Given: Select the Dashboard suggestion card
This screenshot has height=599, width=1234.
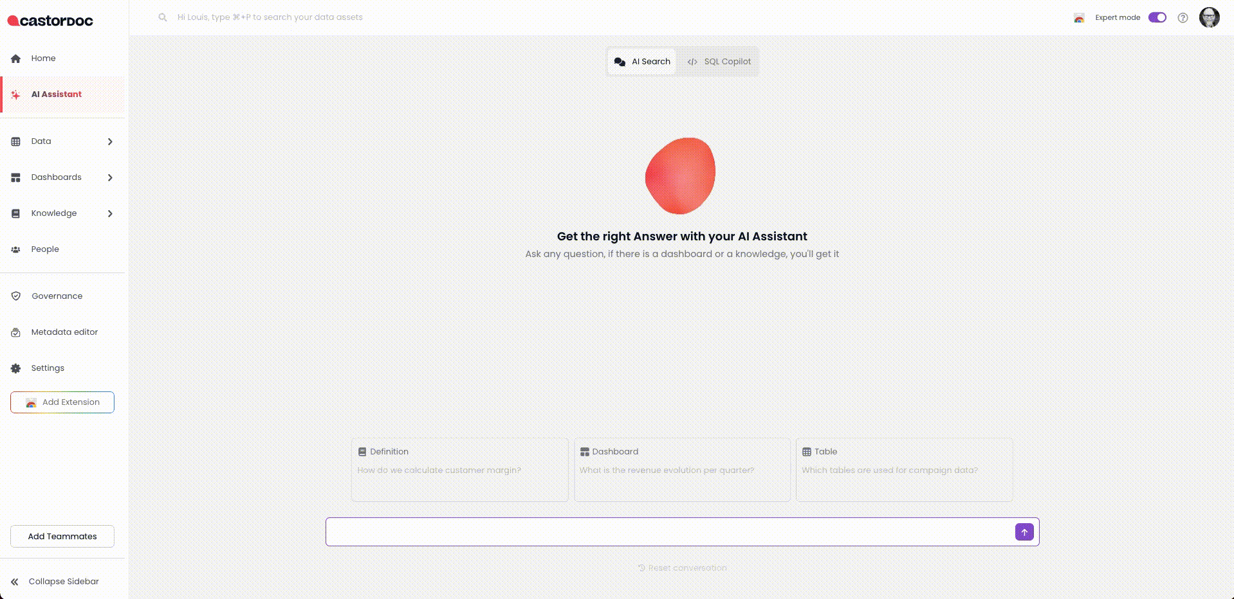Looking at the screenshot, I should point(681,470).
